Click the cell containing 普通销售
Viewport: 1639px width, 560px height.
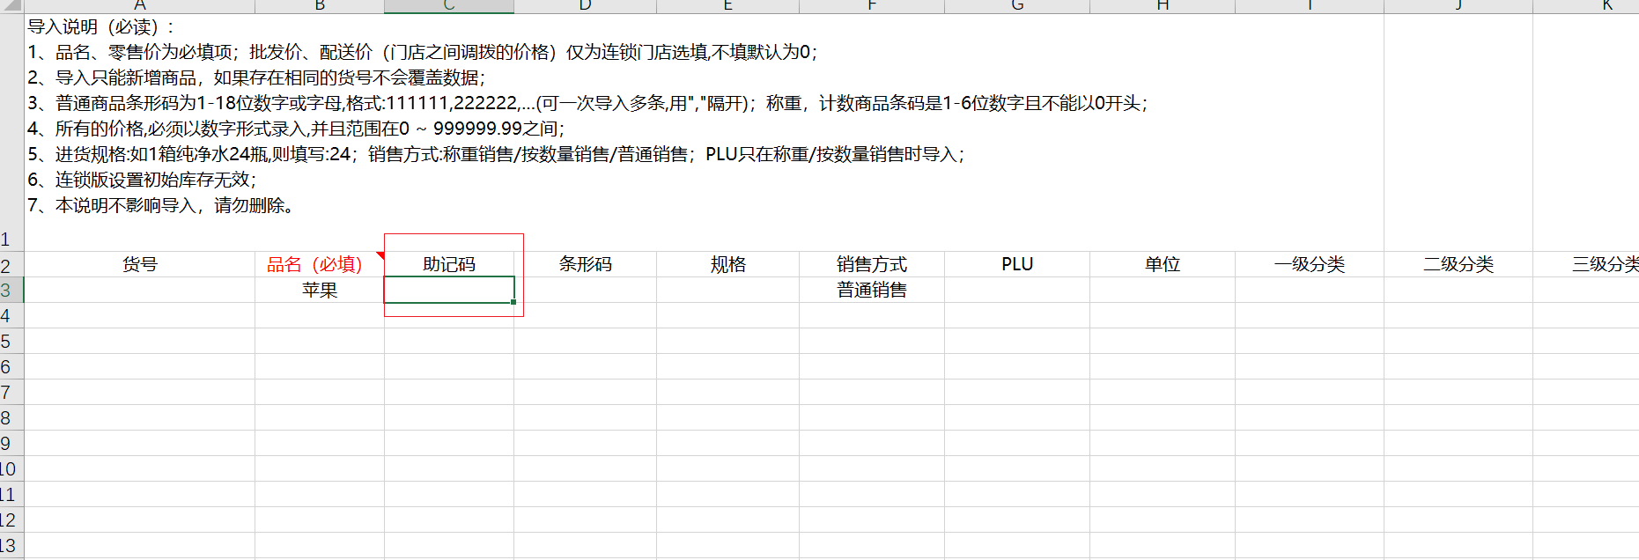(x=871, y=290)
